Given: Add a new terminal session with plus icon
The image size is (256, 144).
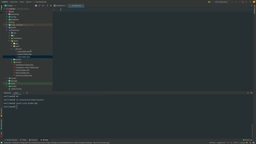Looking at the screenshot, I should pos(23,93).
